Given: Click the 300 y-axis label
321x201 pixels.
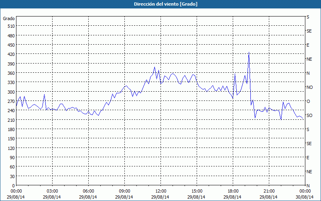Looking at the screenshot, I should tap(11, 92).
